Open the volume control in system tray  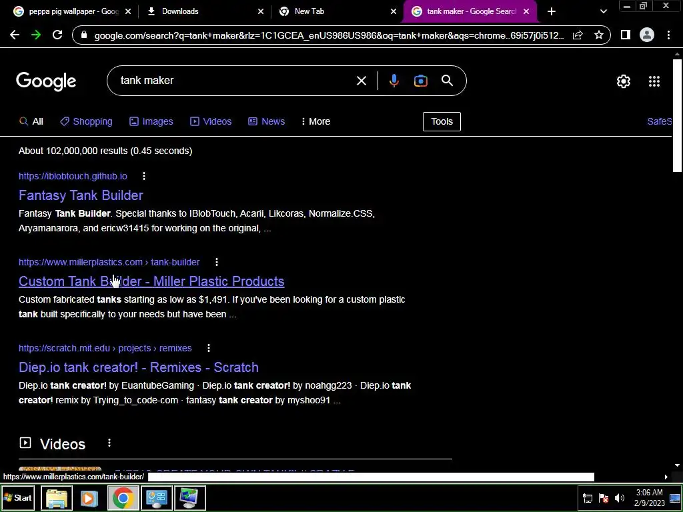pos(619,498)
